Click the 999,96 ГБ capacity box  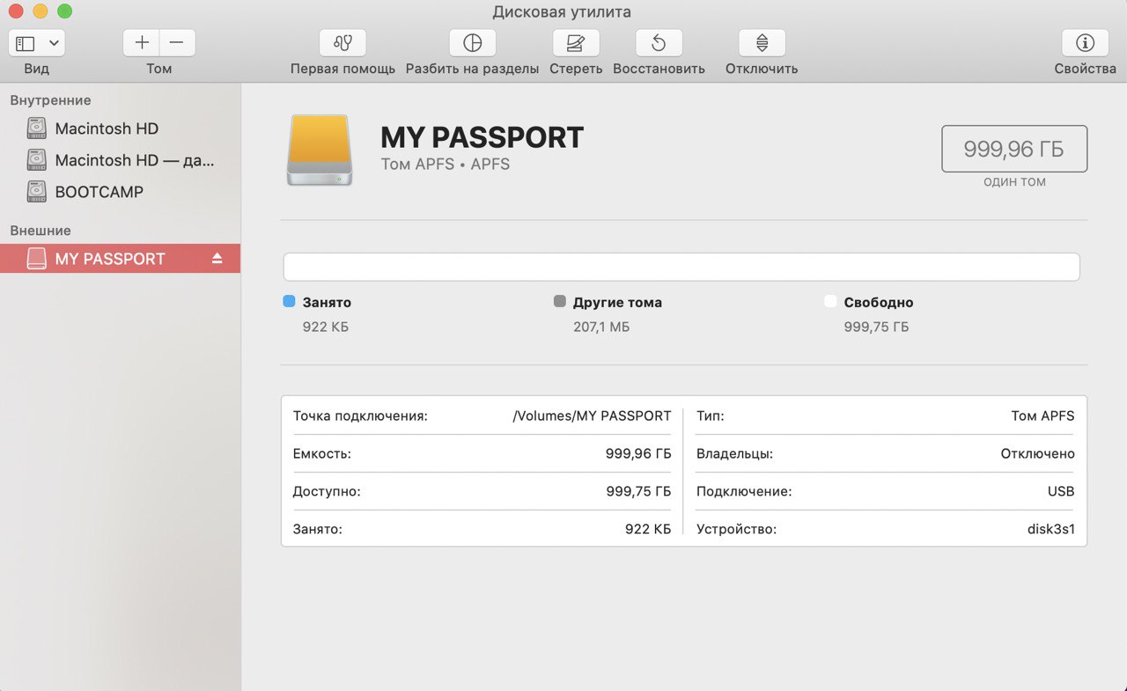(x=1014, y=149)
